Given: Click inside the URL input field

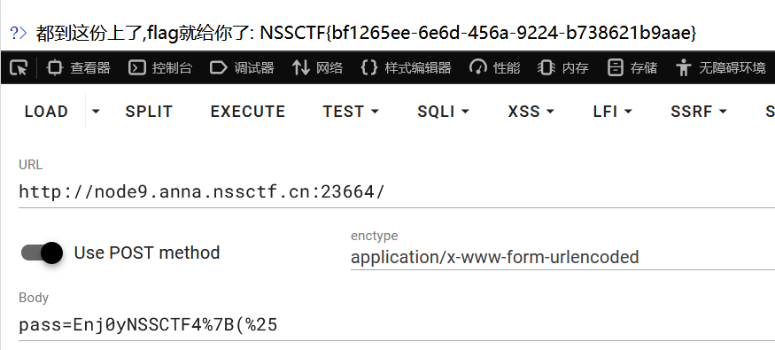Looking at the screenshot, I should [397, 191].
